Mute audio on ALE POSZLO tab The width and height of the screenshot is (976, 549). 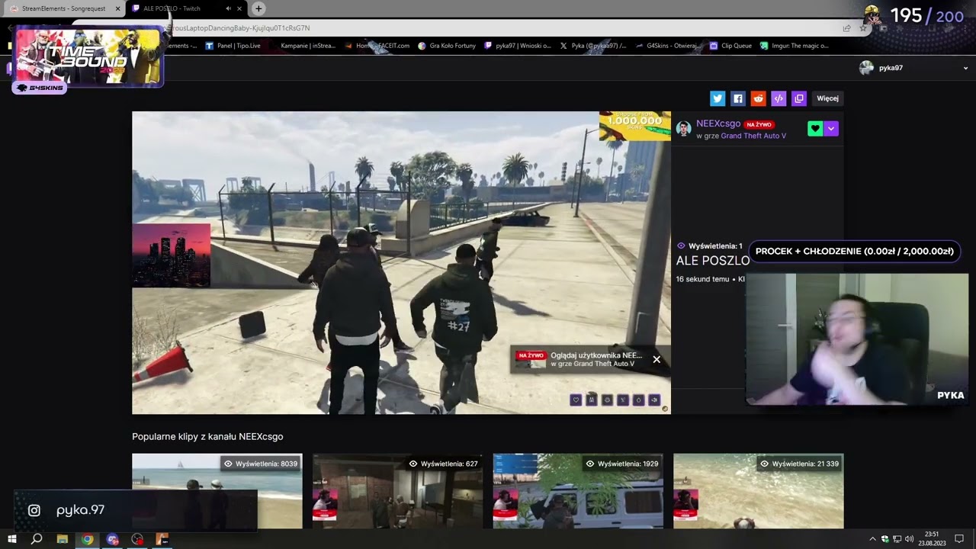tap(228, 8)
